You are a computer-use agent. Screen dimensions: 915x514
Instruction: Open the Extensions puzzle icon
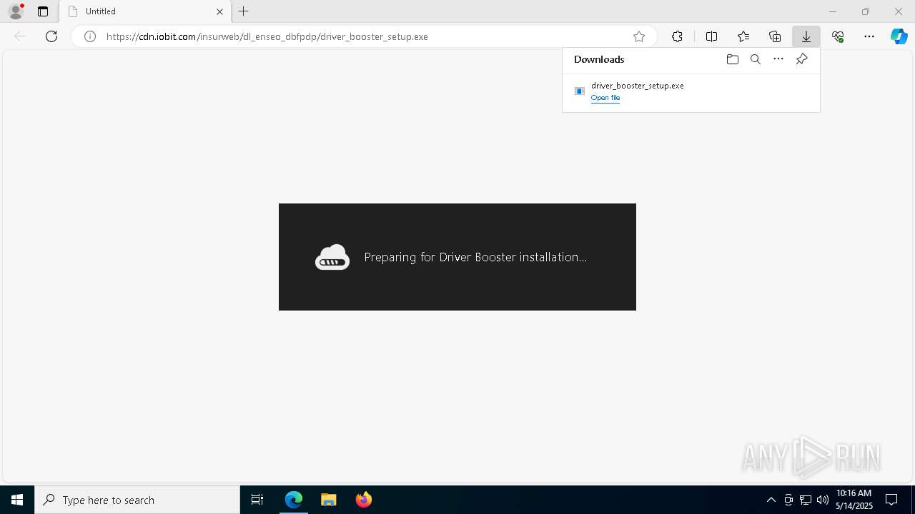click(x=677, y=36)
